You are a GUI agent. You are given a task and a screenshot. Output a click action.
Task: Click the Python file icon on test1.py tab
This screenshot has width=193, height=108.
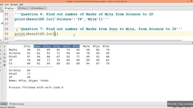click(x=6, y=8)
